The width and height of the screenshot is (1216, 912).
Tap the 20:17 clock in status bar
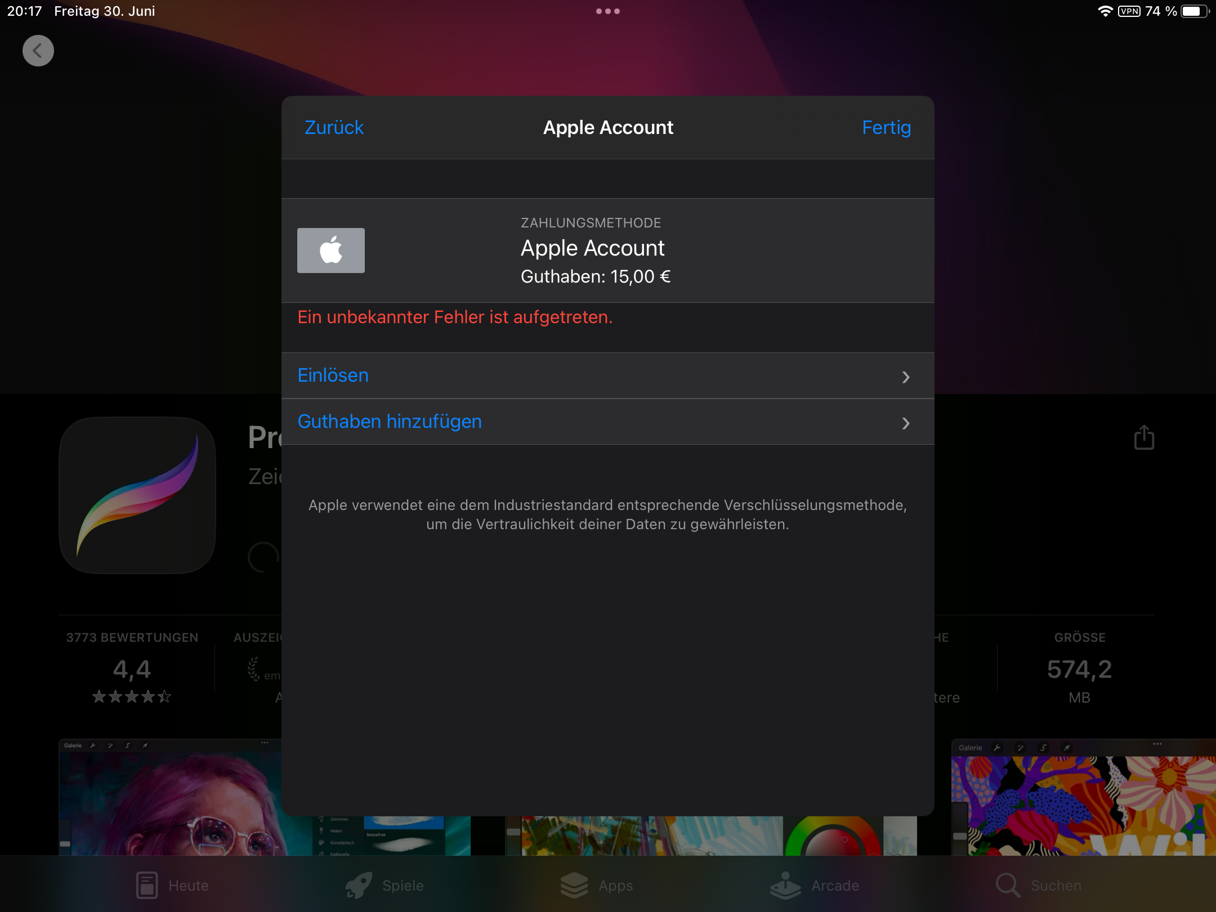[25, 11]
